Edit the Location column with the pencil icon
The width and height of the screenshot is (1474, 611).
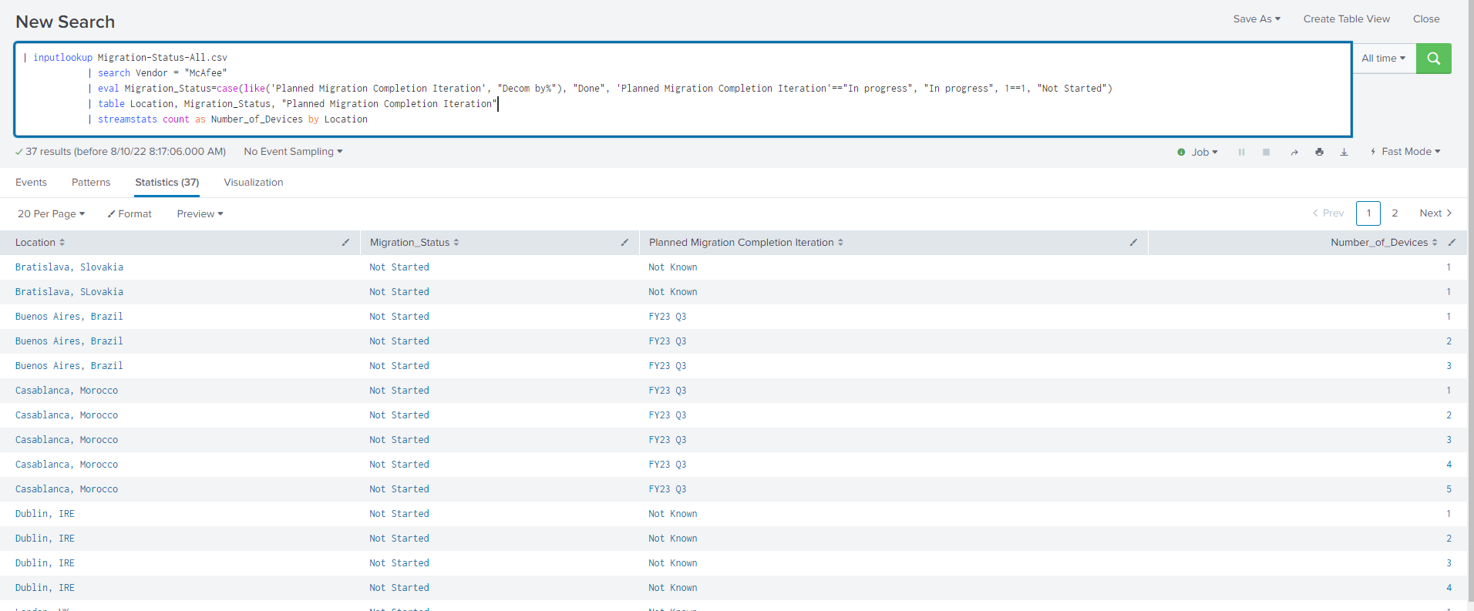tap(345, 243)
